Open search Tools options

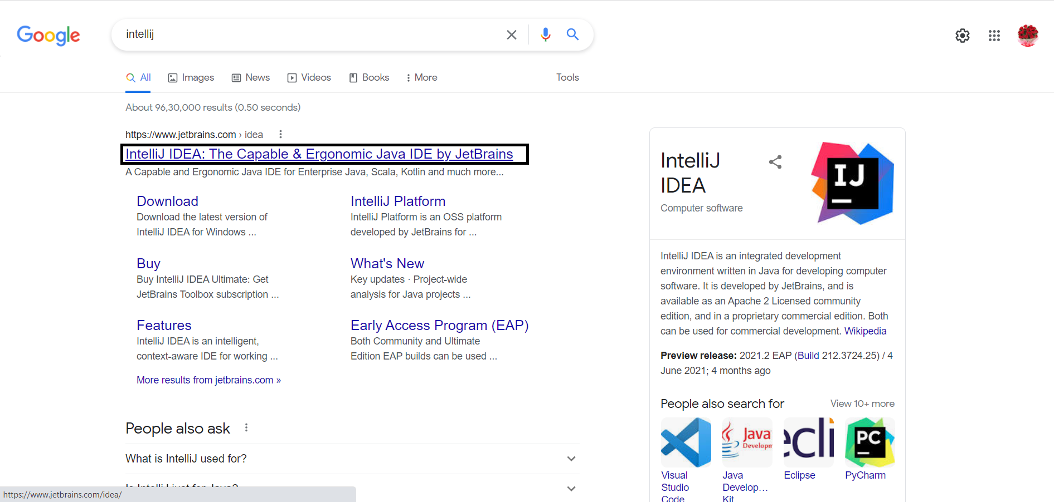pos(567,77)
